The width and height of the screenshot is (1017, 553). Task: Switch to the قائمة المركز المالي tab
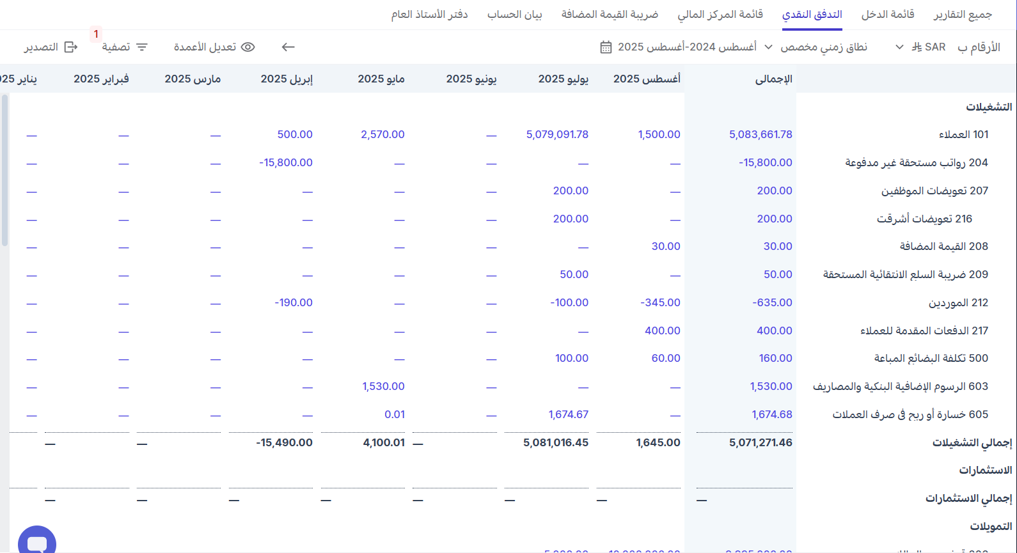tap(720, 14)
